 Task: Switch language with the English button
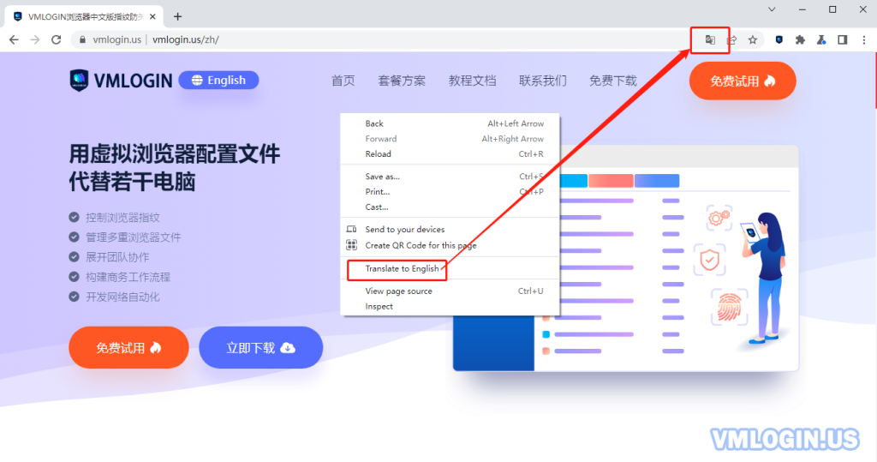coord(218,80)
